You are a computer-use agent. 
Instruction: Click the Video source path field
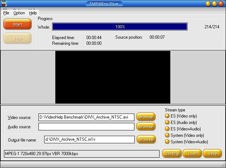[x=86, y=117]
